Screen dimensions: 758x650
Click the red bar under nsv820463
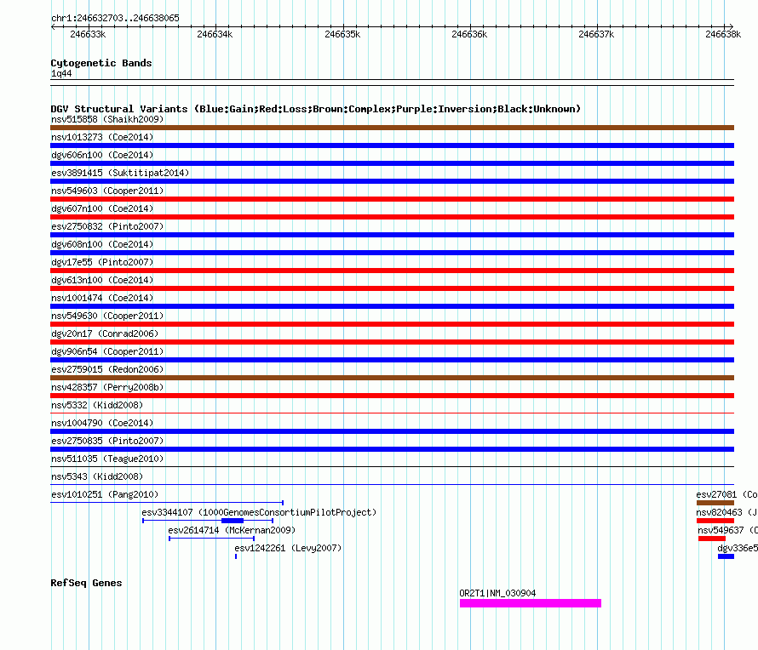(x=715, y=521)
